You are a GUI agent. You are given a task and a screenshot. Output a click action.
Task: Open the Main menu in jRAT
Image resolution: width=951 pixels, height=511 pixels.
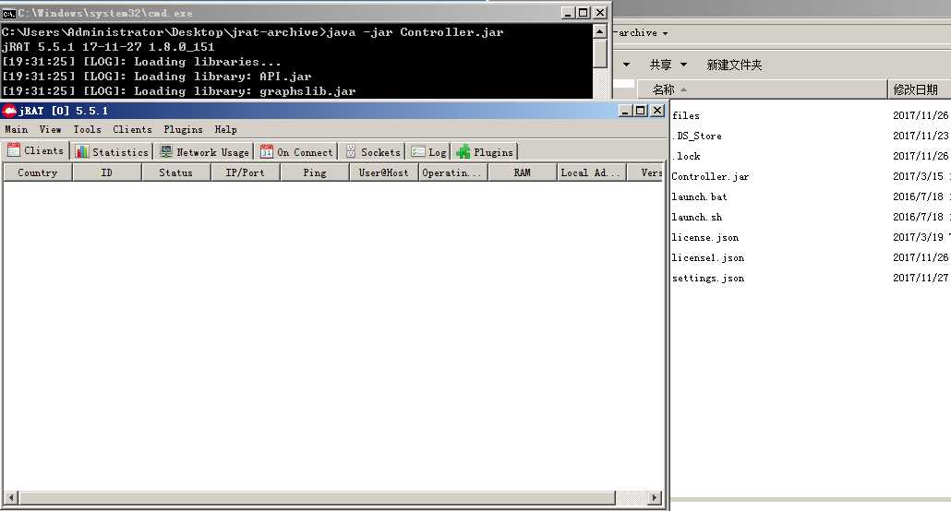[17, 129]
